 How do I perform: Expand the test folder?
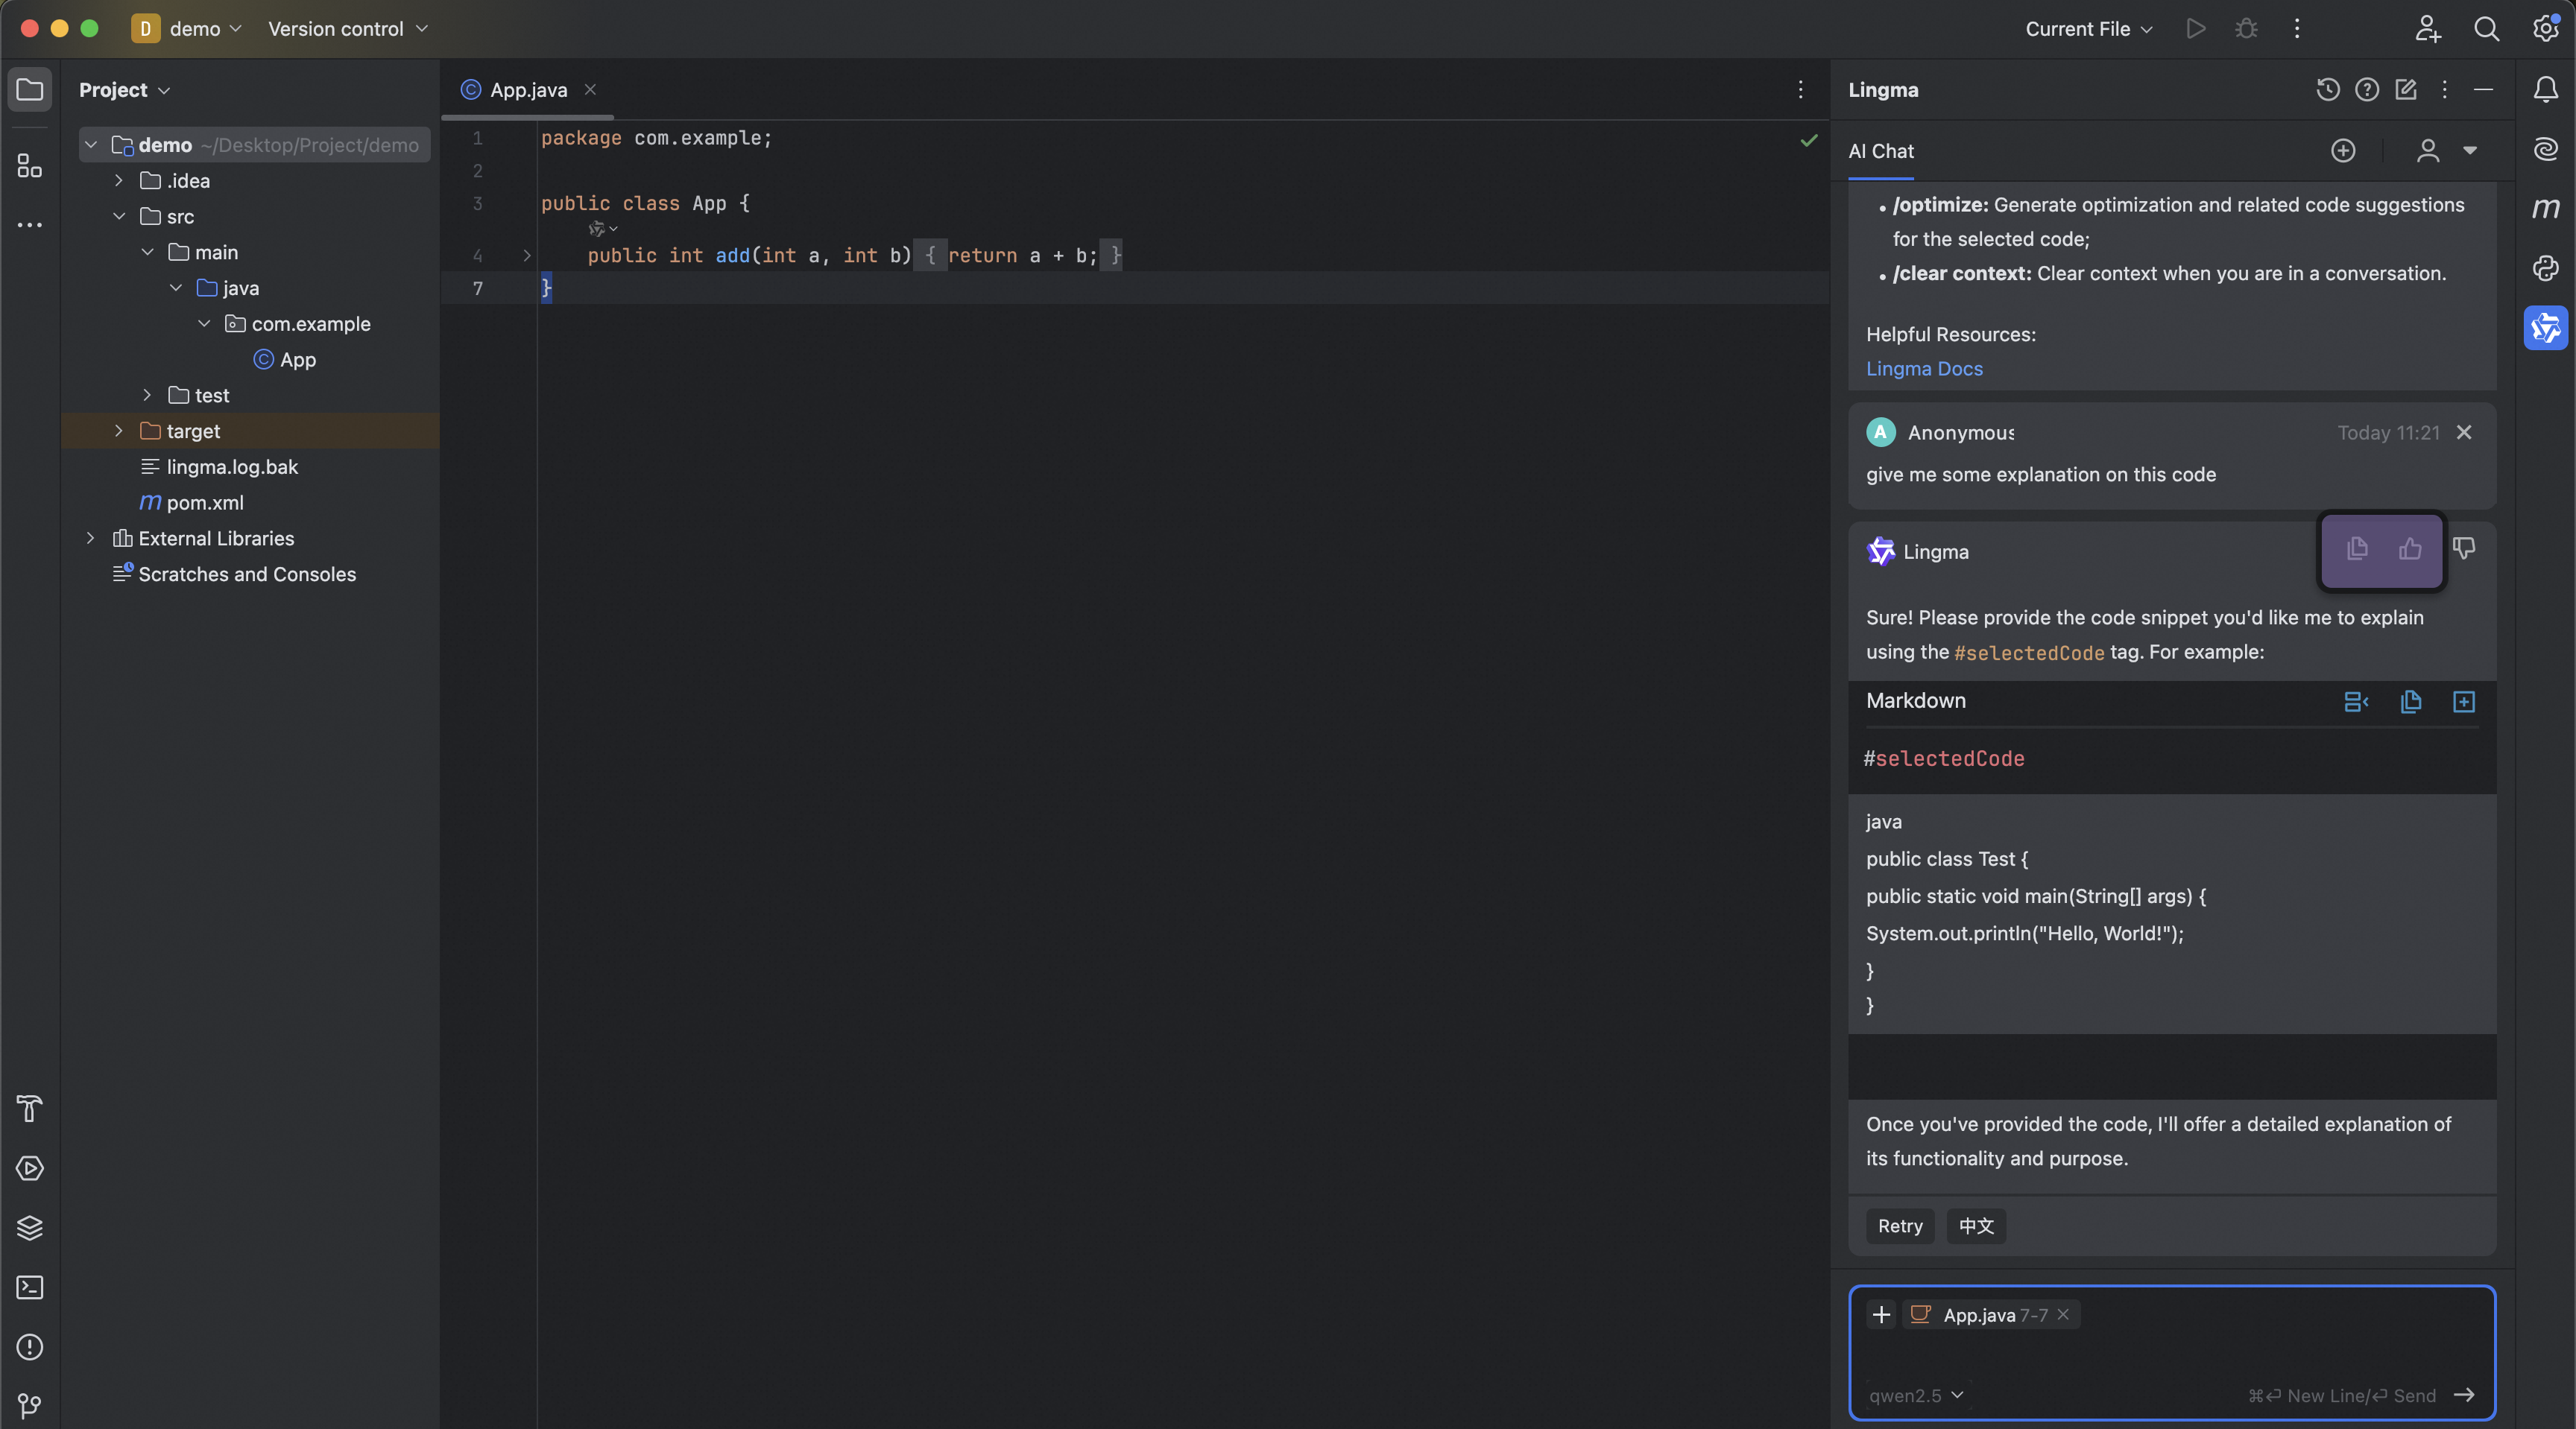point(147,395)
